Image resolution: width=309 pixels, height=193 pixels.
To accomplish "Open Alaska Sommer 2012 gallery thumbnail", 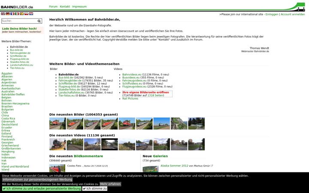I will (x=151, y=169).
